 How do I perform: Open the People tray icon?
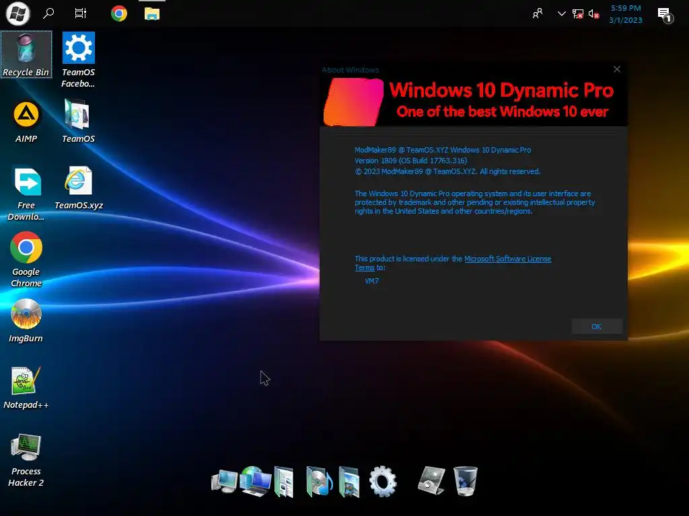pyautogui.click(x=538, y=13)
